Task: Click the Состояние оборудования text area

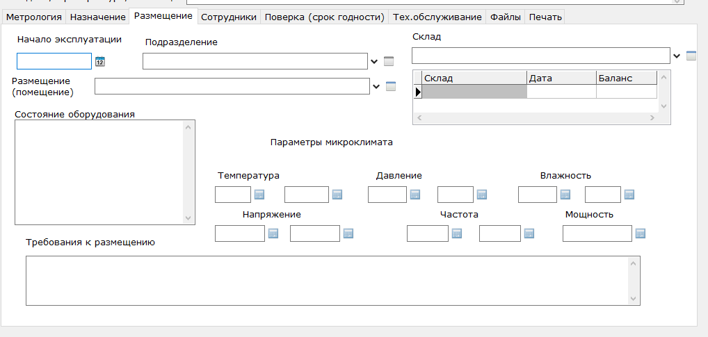Action: (105, 172)
